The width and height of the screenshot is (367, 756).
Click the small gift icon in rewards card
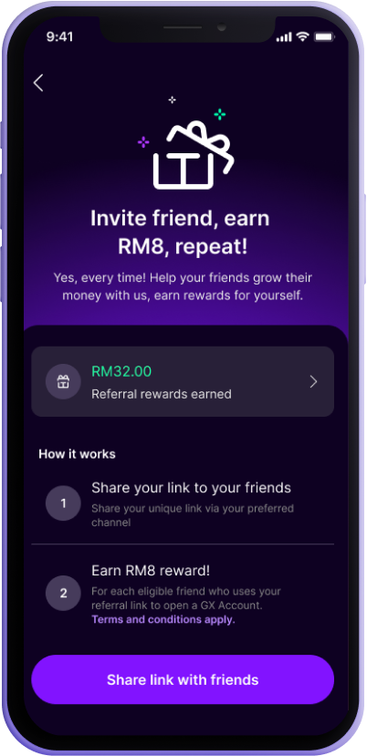point(63,382)
